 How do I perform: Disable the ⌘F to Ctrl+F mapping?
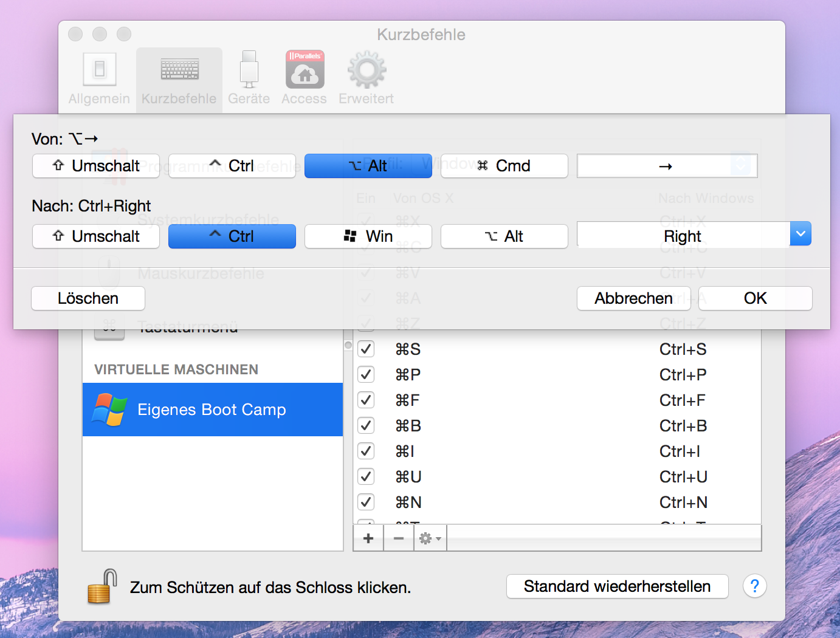[366, 400]
